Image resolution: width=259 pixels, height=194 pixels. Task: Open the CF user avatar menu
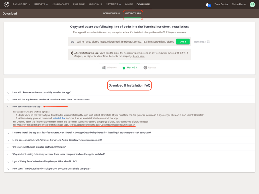click(252, 5)
